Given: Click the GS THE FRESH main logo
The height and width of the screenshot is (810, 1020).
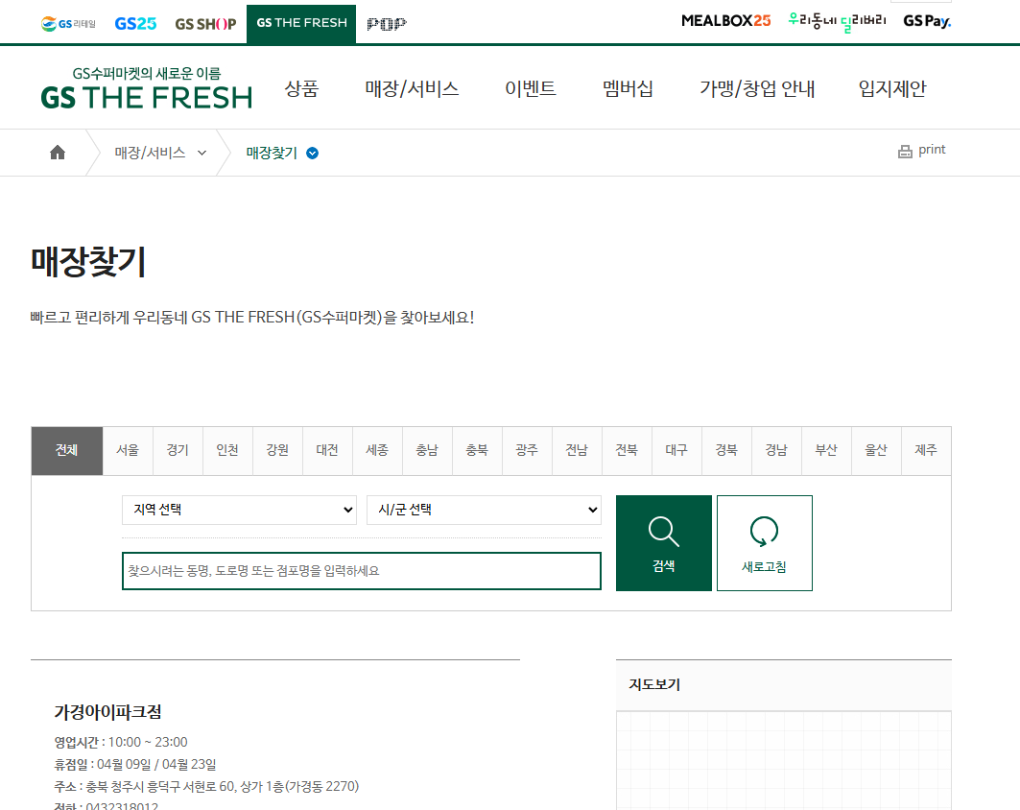Looking at the screenshot, I should click(x=147, y=88).
